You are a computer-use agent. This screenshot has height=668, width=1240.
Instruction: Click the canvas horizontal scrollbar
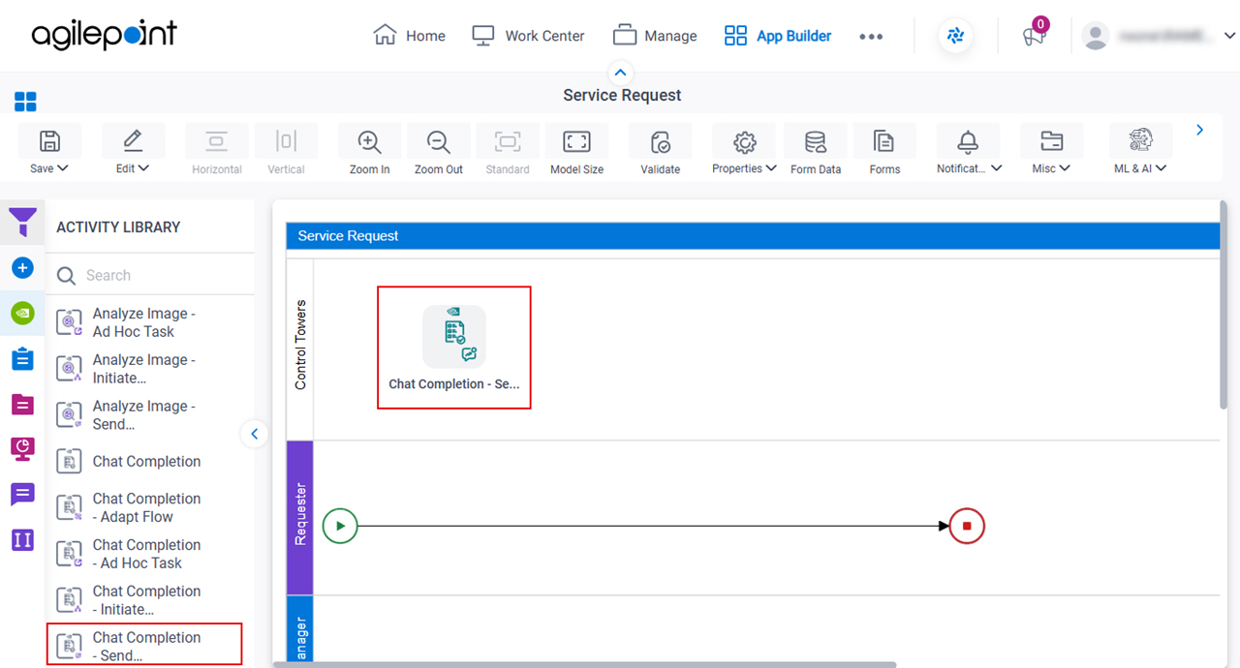(585, 664)
